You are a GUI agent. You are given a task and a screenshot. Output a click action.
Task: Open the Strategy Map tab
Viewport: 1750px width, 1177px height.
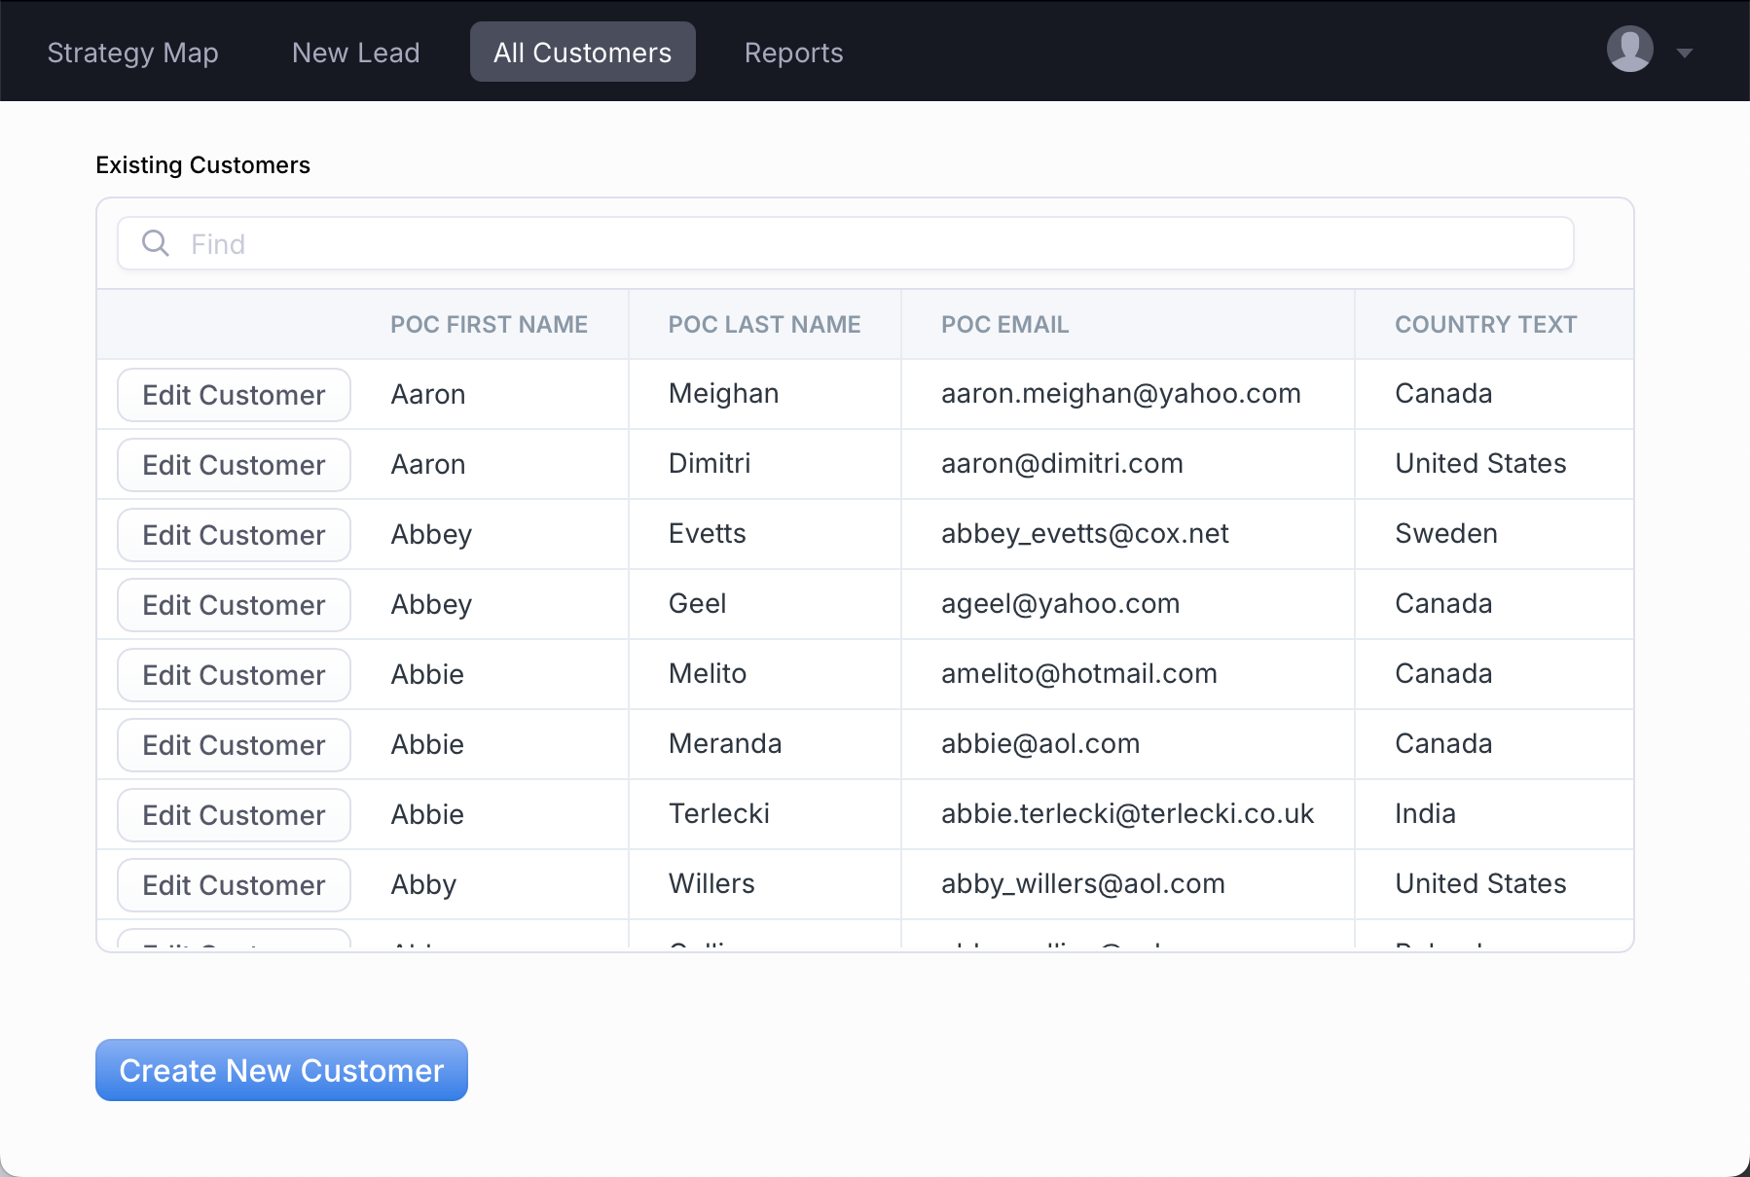click(132, 53)
